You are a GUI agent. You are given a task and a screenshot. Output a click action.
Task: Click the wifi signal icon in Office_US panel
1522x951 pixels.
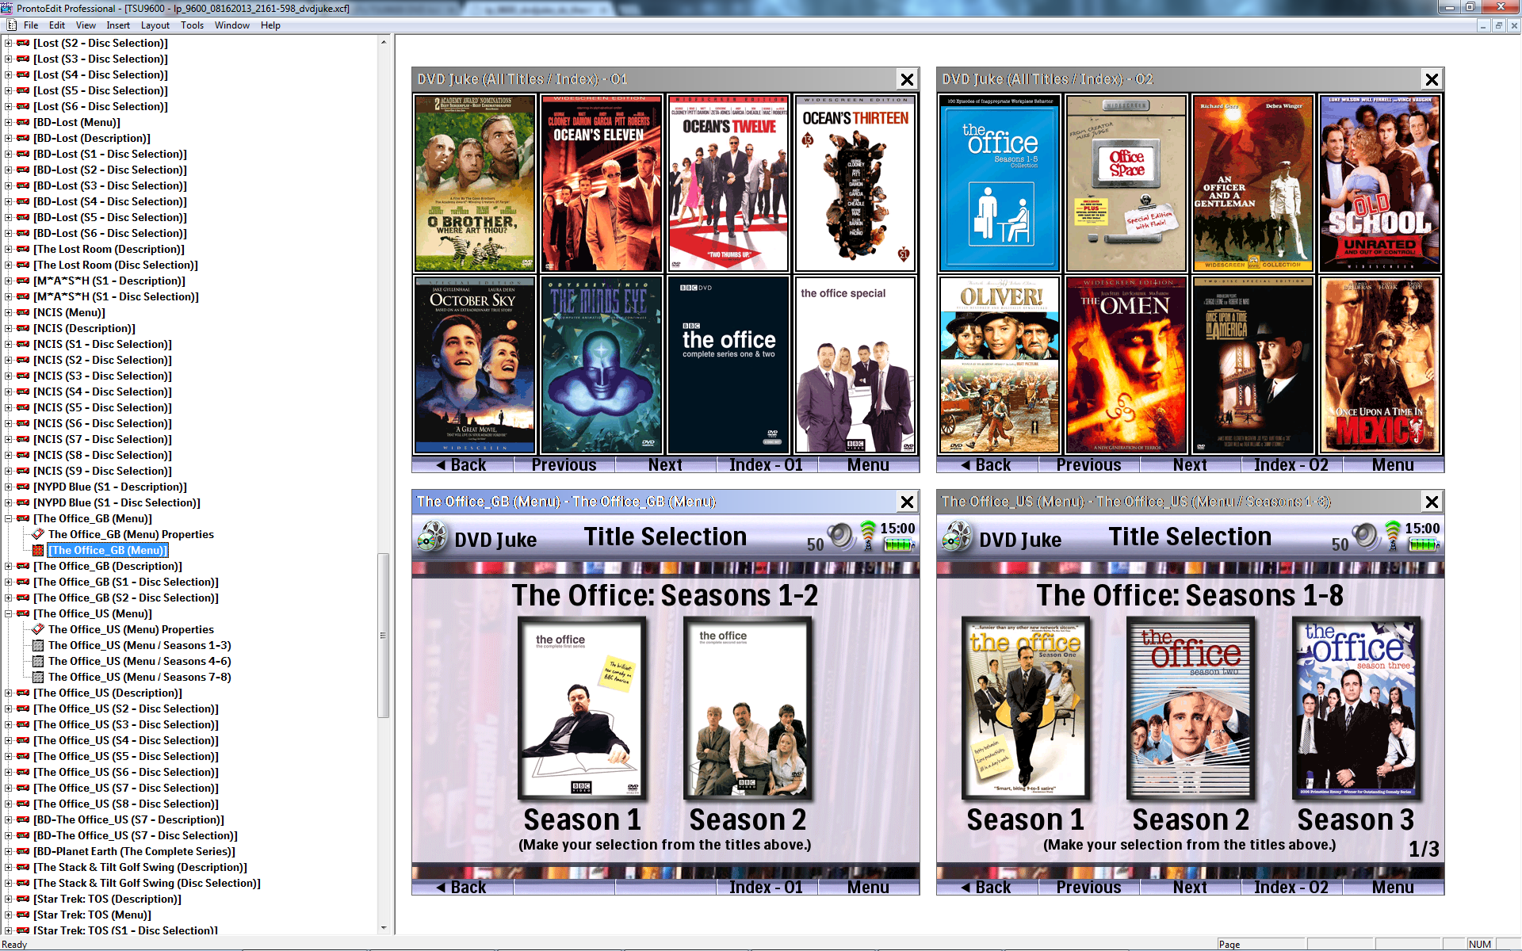point(1393,535)
